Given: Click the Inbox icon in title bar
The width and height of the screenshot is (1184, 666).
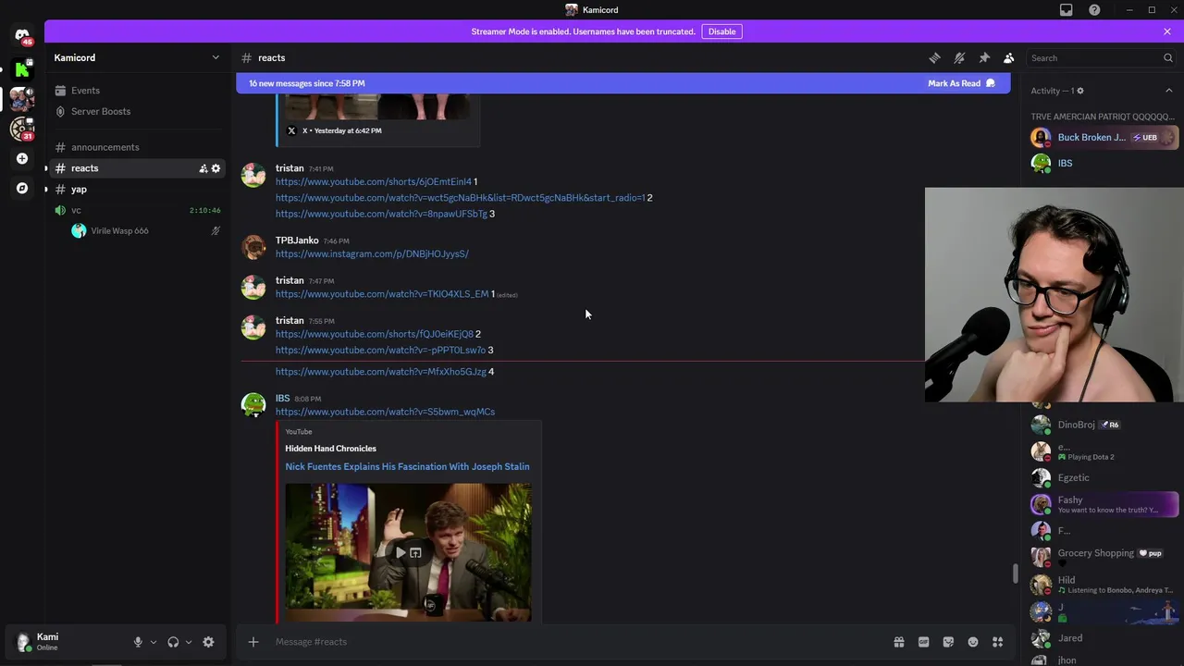Looking at the screenshot, I should (x=1067, y=10).
